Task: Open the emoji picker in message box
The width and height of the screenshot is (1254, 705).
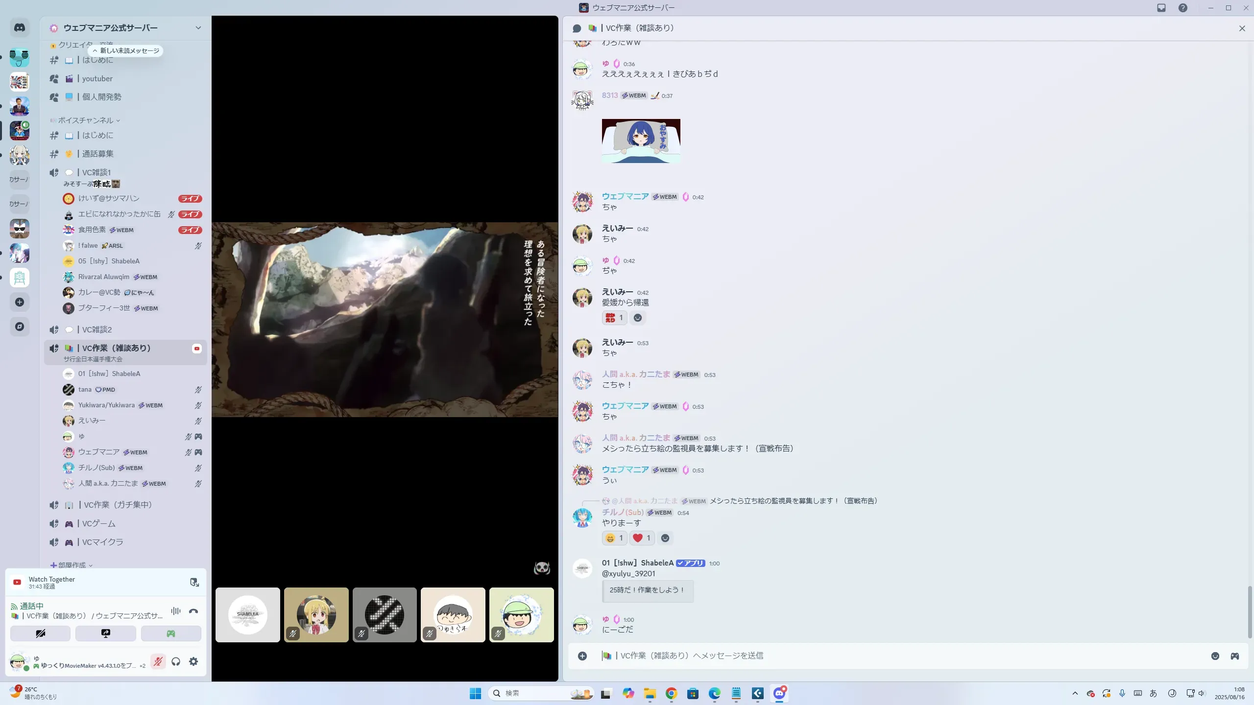Action: pos(1215,656)
